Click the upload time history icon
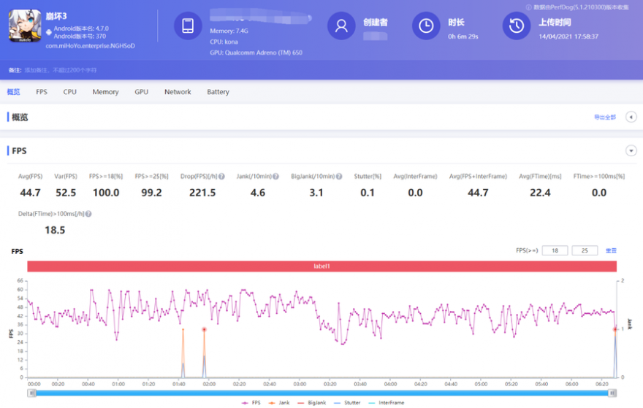The height and width of the screenshot is (408, 643). pyautogui.click(x=517, y=26)
